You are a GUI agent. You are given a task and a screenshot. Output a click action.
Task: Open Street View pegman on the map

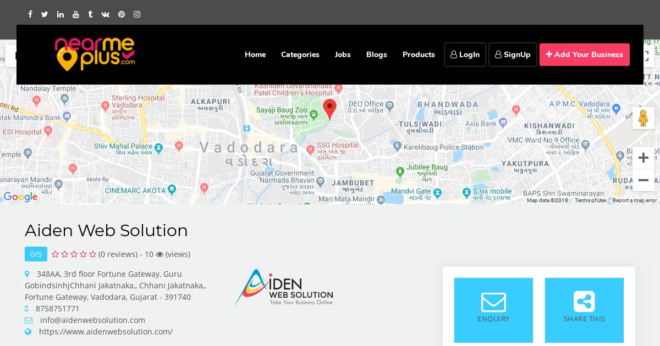pos(643,118)
